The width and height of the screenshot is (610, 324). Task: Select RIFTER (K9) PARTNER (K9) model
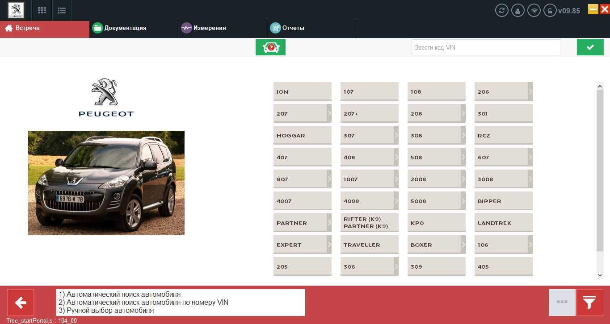pos(370,223)
